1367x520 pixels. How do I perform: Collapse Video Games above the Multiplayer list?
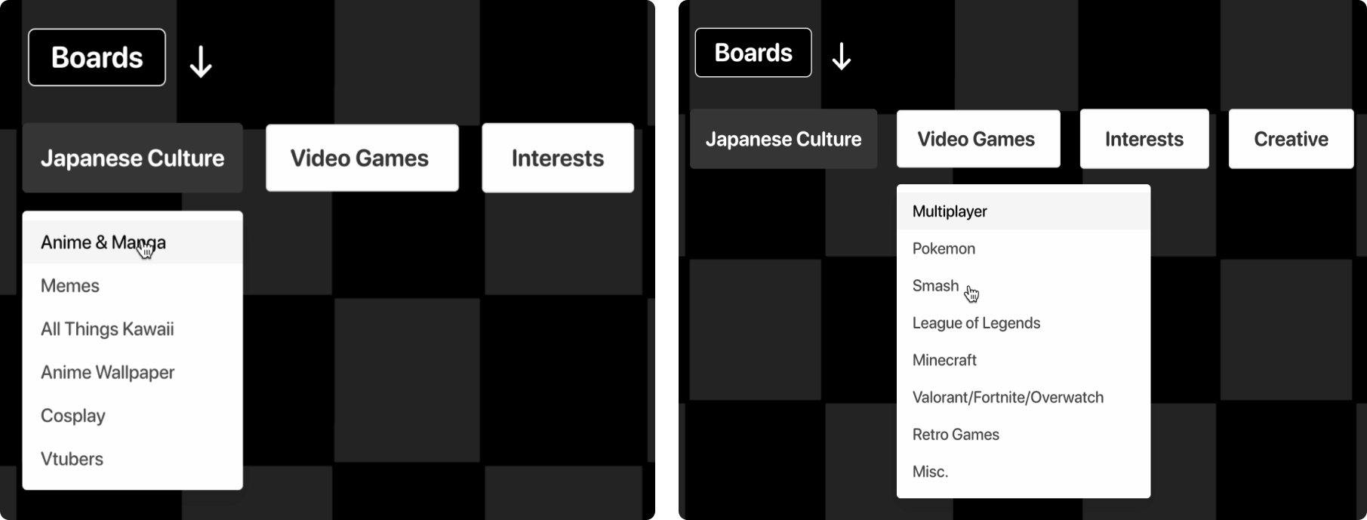coord(978,139)
